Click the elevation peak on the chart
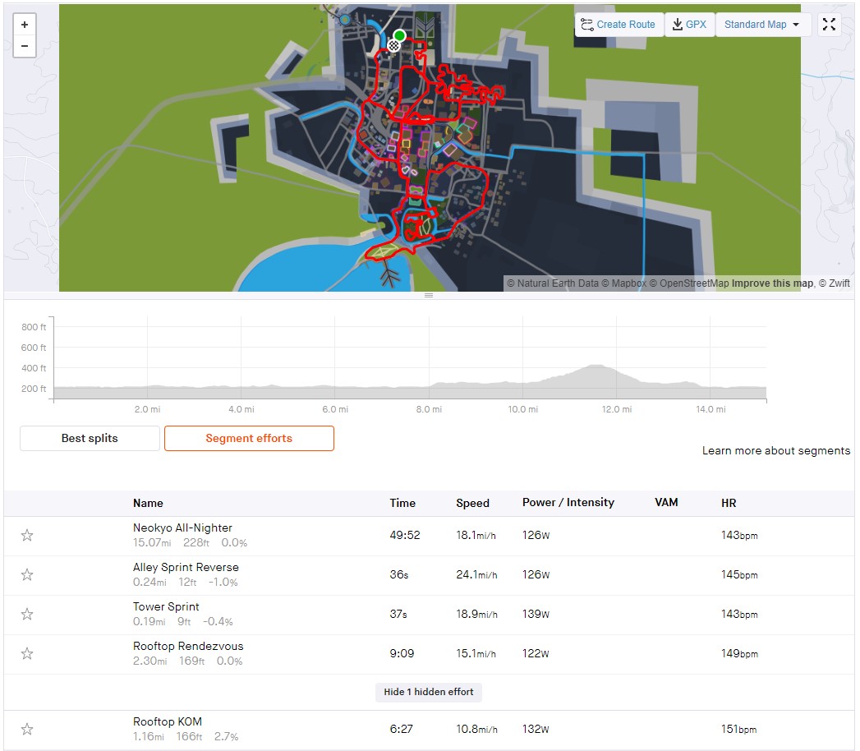Image resolution: width=860 pixels, height=751 pixels. (x=595, y=366)
